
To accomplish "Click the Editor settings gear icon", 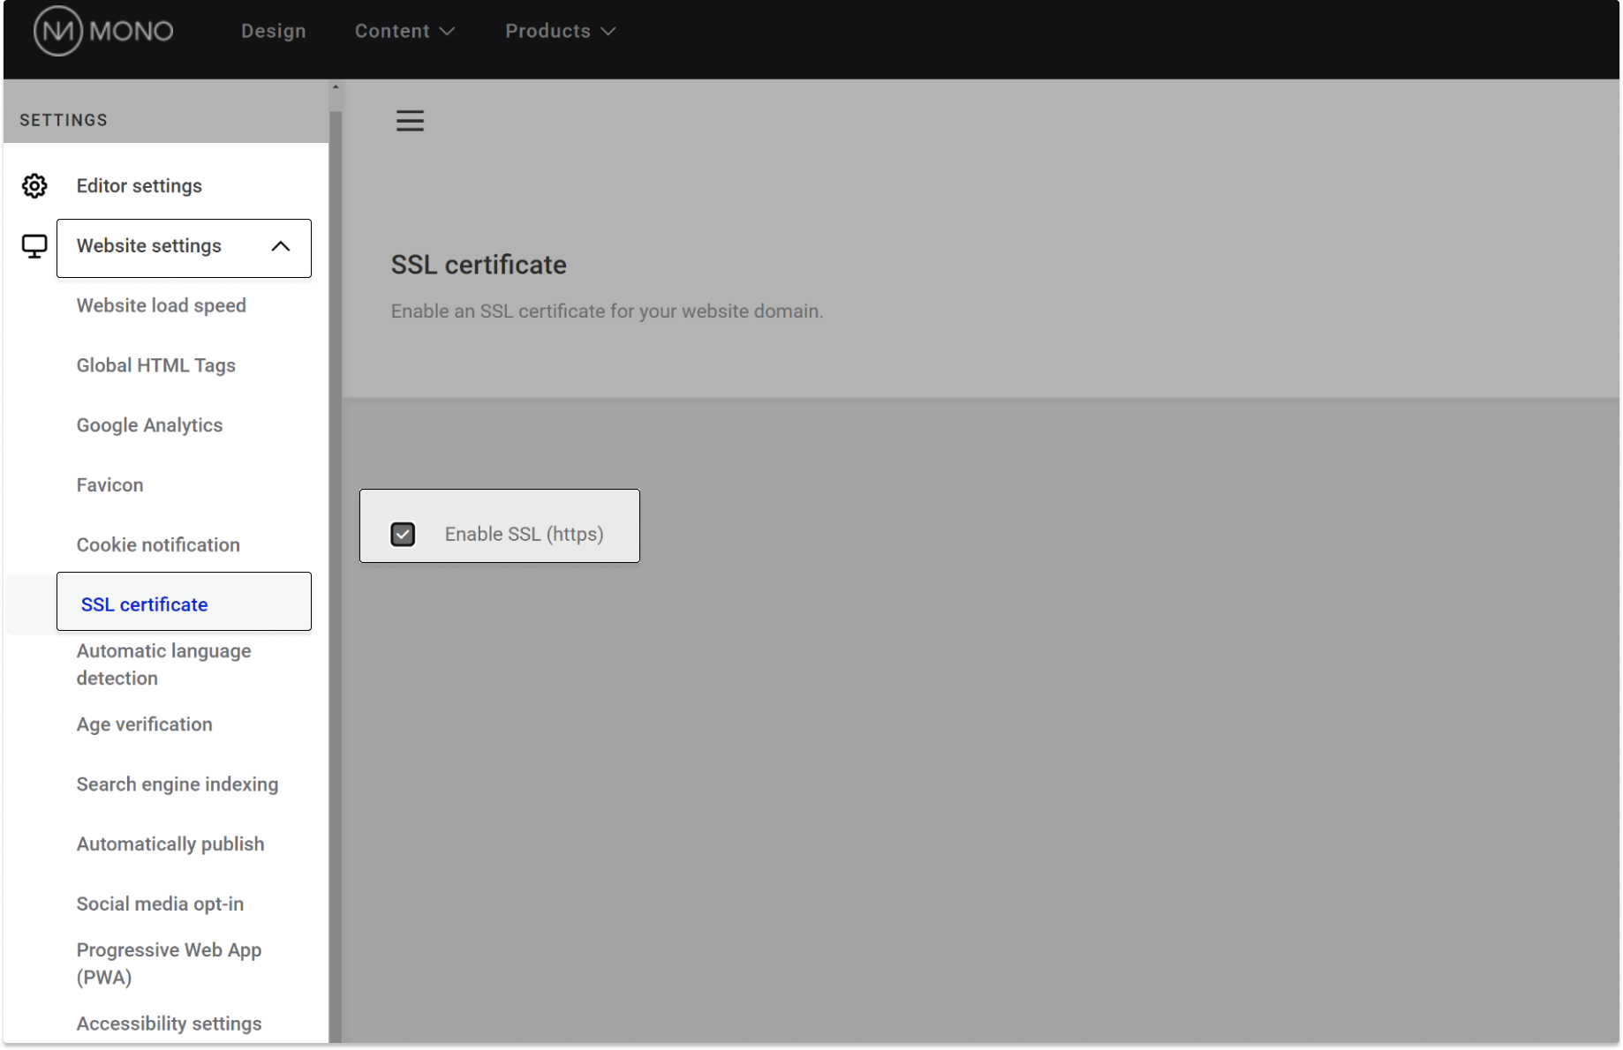I will coord(34,186).
